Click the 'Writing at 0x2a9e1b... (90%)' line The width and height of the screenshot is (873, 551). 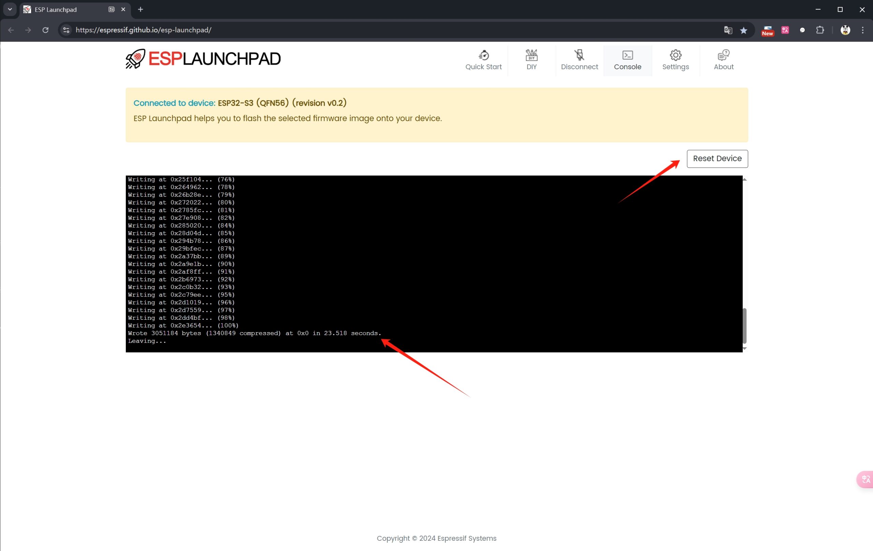pyautogui.click(x=181, y=264)
